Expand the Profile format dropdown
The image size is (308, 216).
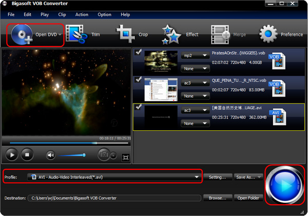click(x=197, y=177)
